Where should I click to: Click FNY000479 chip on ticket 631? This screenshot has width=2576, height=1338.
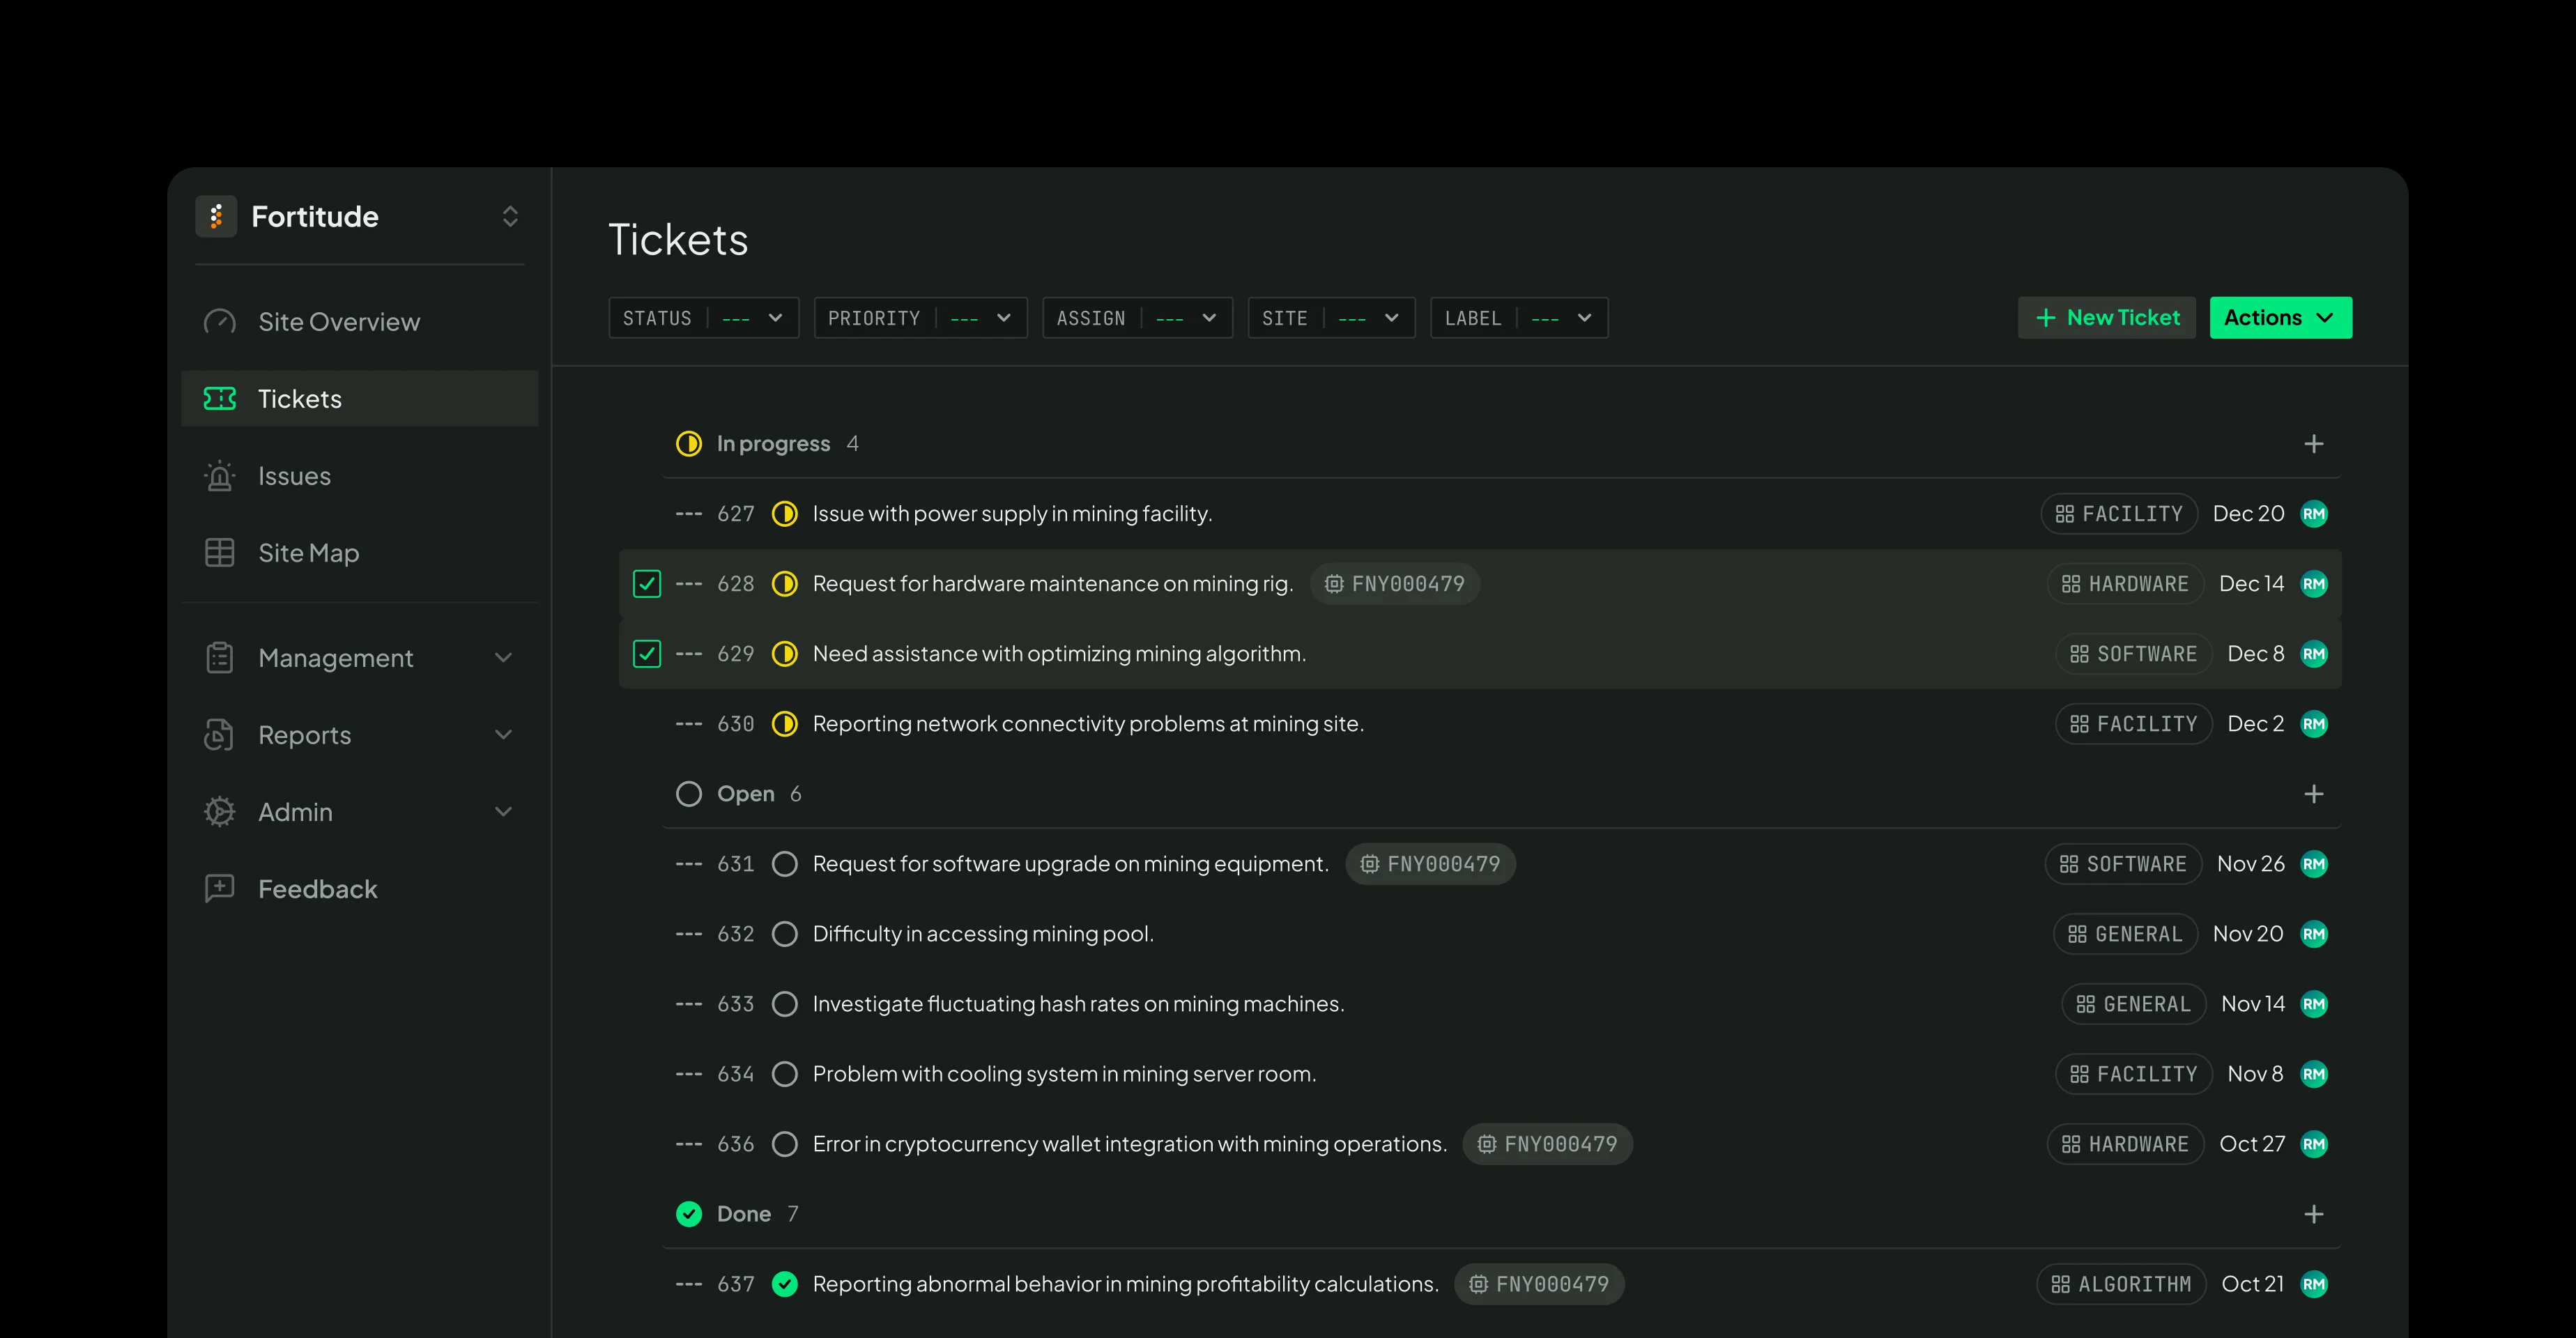pyautogui.click(x=1430, y=864)
